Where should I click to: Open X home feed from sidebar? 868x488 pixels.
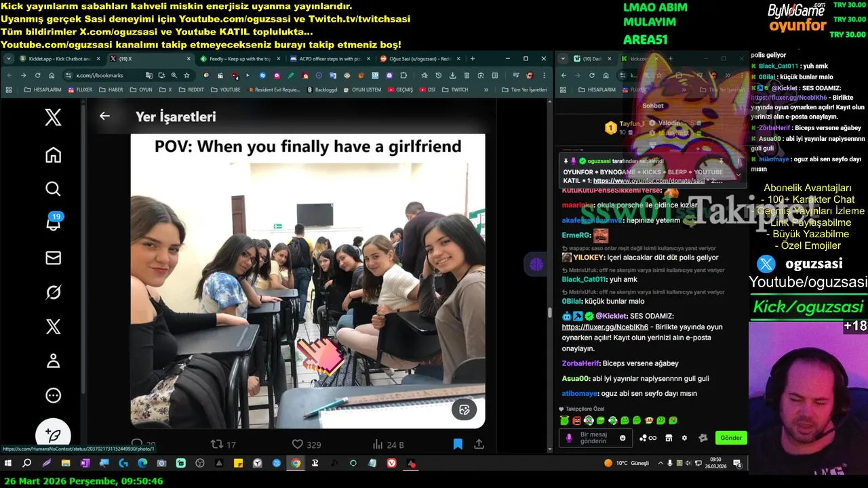point(53,155)
